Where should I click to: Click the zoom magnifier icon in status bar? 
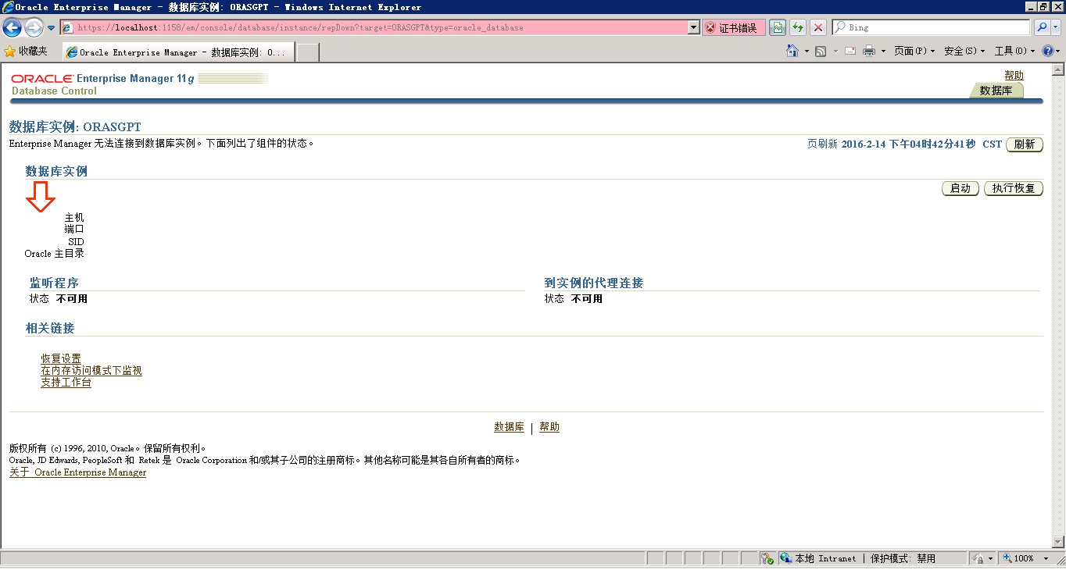(x=1007, y=558)
